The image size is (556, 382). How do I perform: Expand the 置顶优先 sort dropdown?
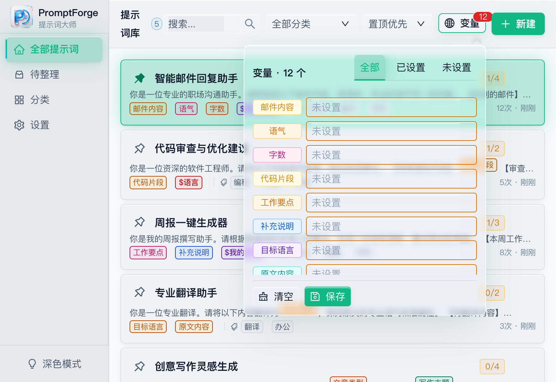coord(397,24)
